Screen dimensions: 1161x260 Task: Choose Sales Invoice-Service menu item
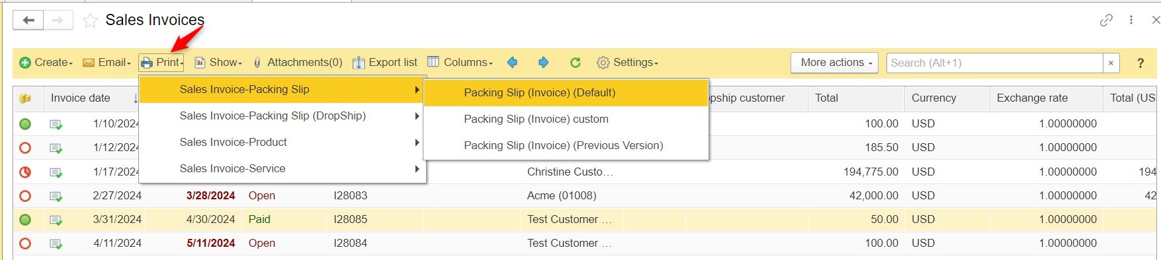pyautogui.click(x=282, y=169)
